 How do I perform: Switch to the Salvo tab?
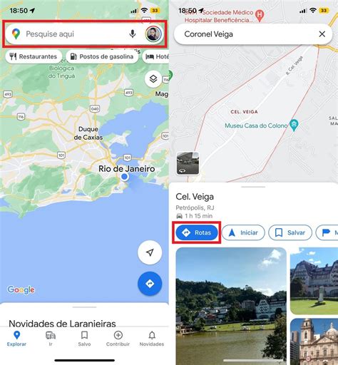tap(84, 339)
